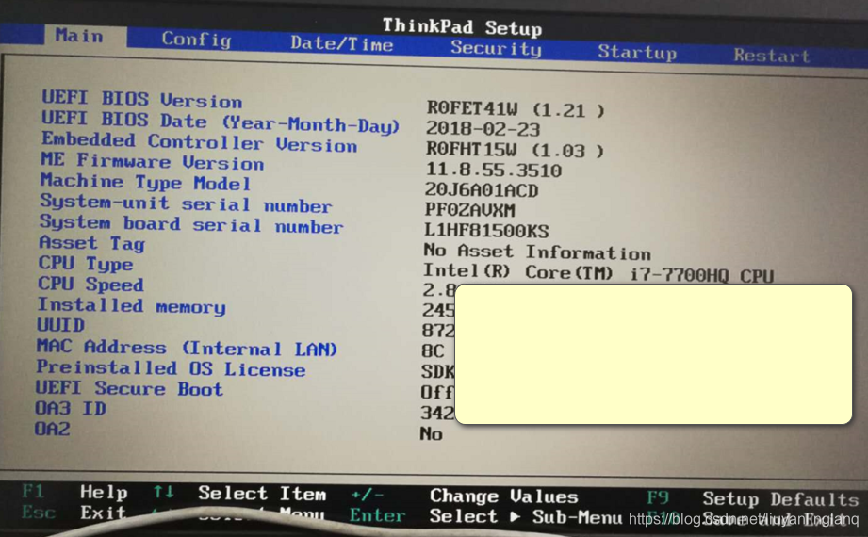The image size is (868, 537).
Task: Click the OA2 label
Action: (53, 429)
